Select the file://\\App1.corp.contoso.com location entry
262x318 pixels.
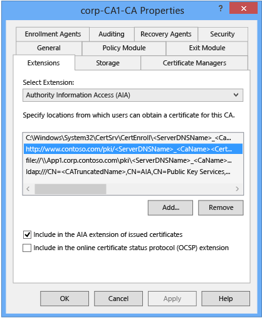coord(133,160)
